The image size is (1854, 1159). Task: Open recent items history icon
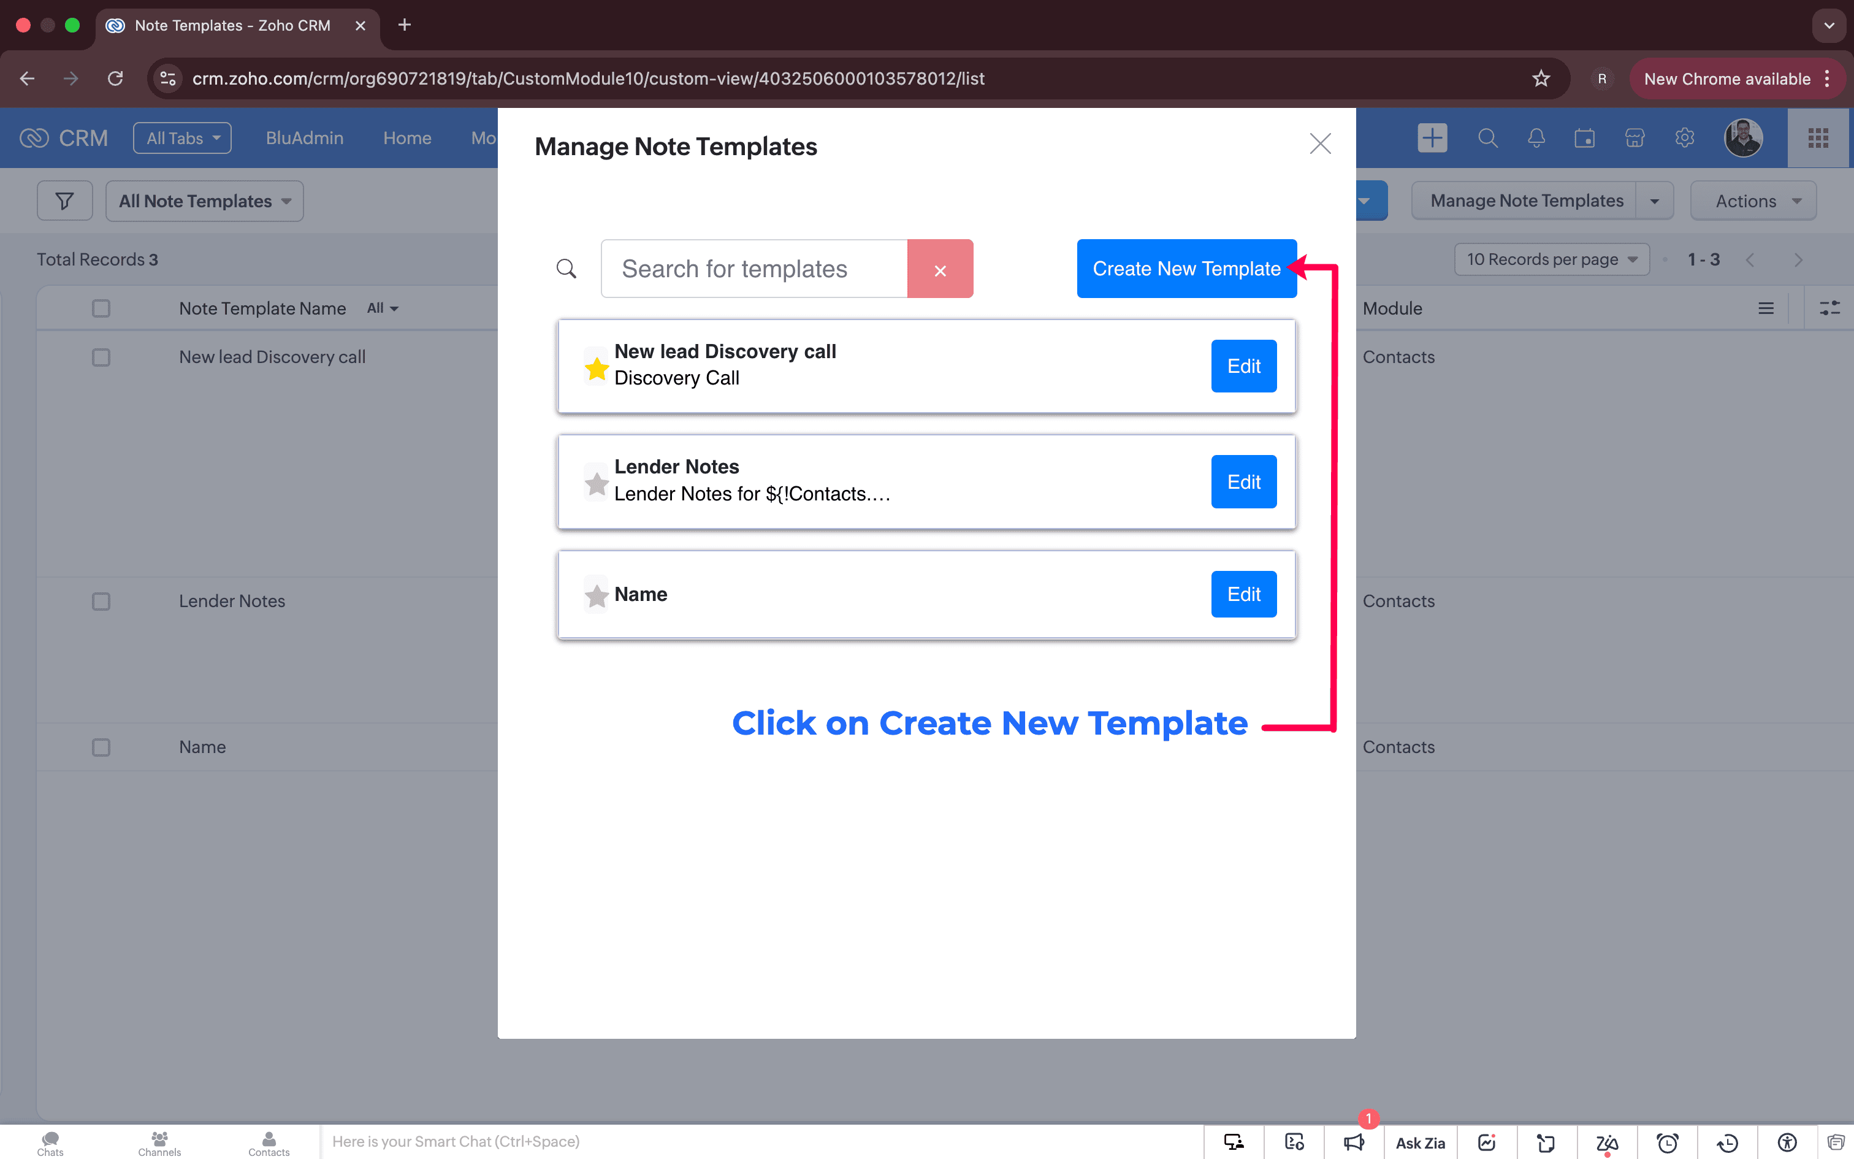1727,1143
